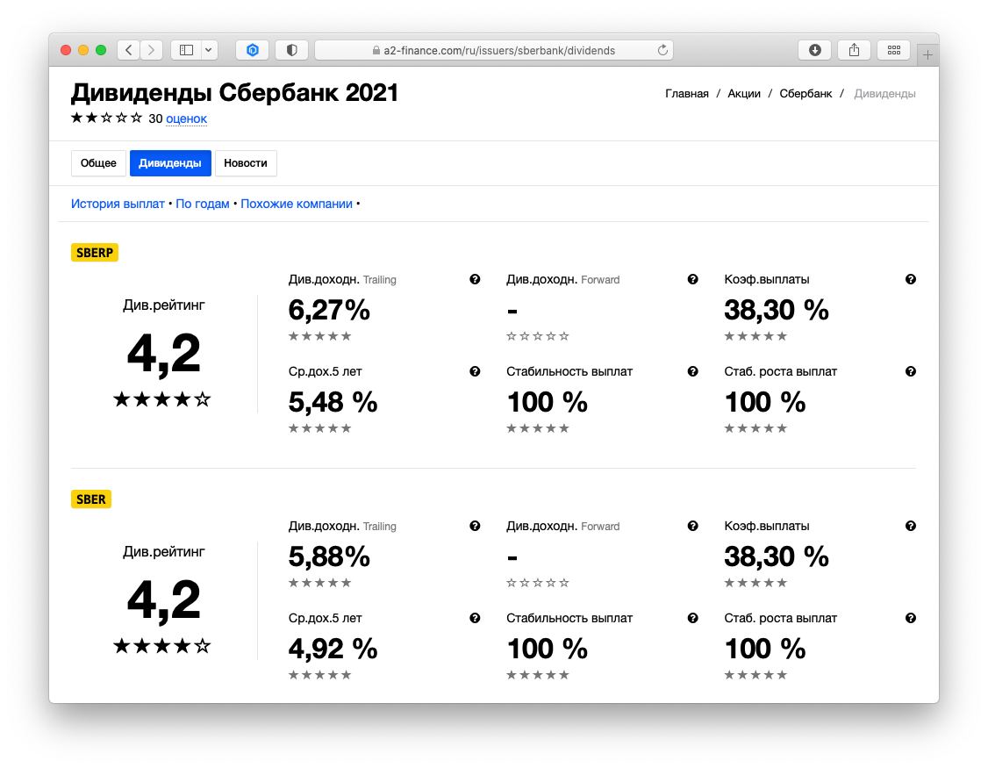Screen dimensions: 988x768
Task: Show help for SBER 'Стаб. роста выплат'
Action: click(x=911, y=618)
